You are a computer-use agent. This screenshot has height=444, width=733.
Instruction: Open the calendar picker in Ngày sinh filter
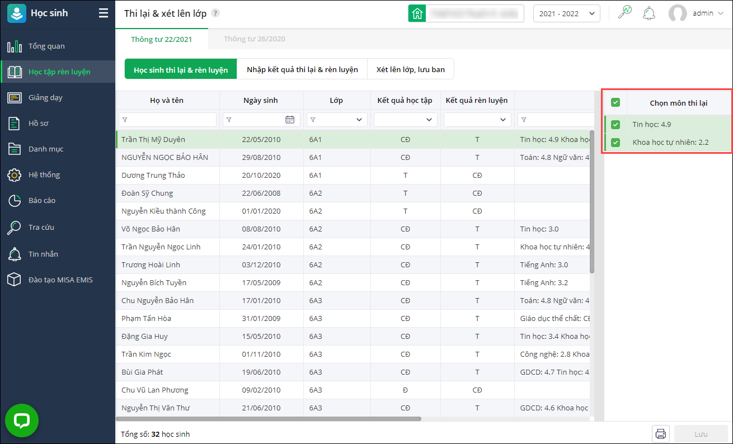click(289, 120)
